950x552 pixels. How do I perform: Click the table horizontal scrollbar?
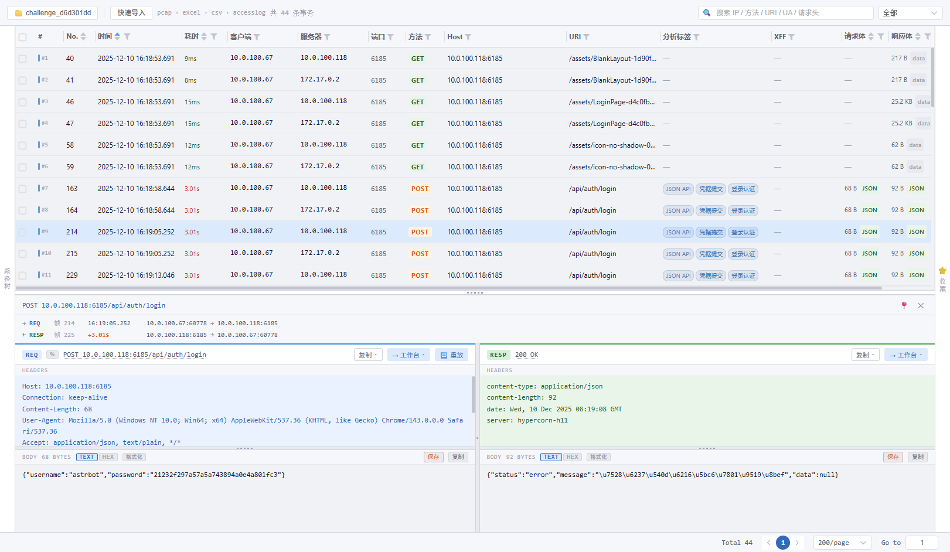(x=449, y=288)
